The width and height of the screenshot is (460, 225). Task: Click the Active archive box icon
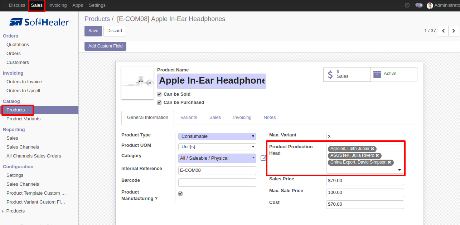coord(377,74)
